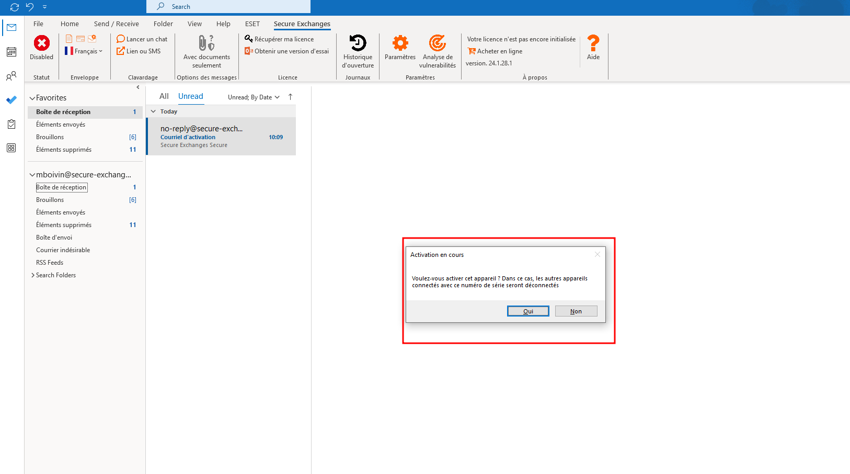Switch to the View ribbon tab
This screenshot has height=474, width=850.
click(x=194, y=24)
